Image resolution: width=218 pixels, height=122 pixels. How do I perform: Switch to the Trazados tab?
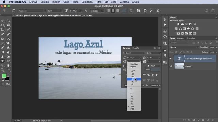[191, 38]
